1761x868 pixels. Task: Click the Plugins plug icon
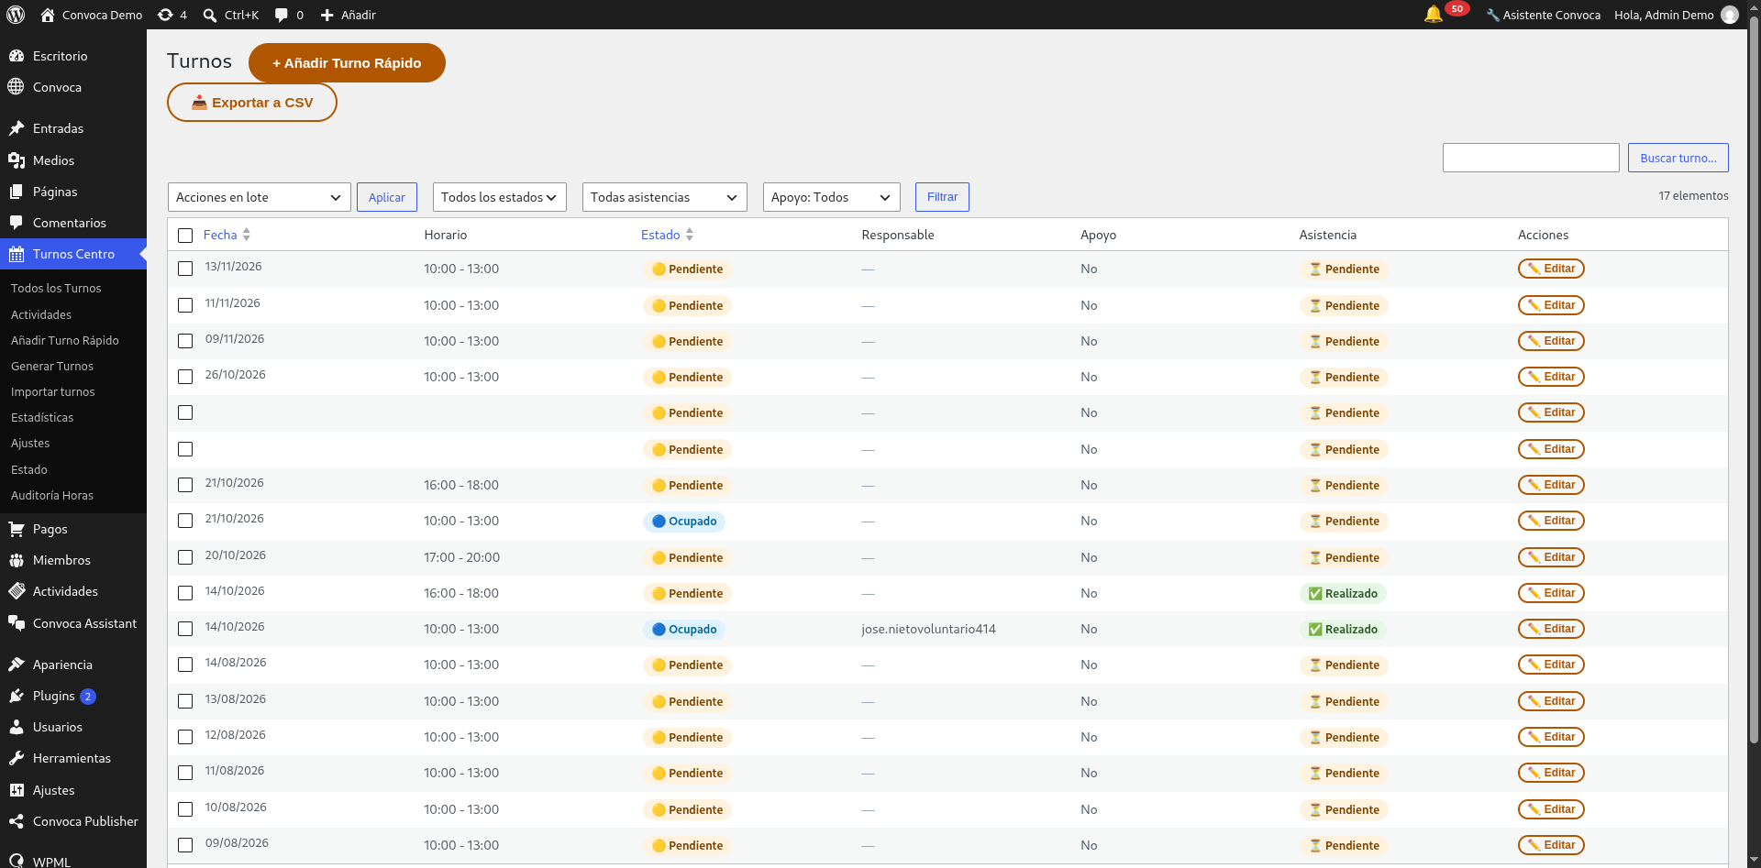point(17,696)
